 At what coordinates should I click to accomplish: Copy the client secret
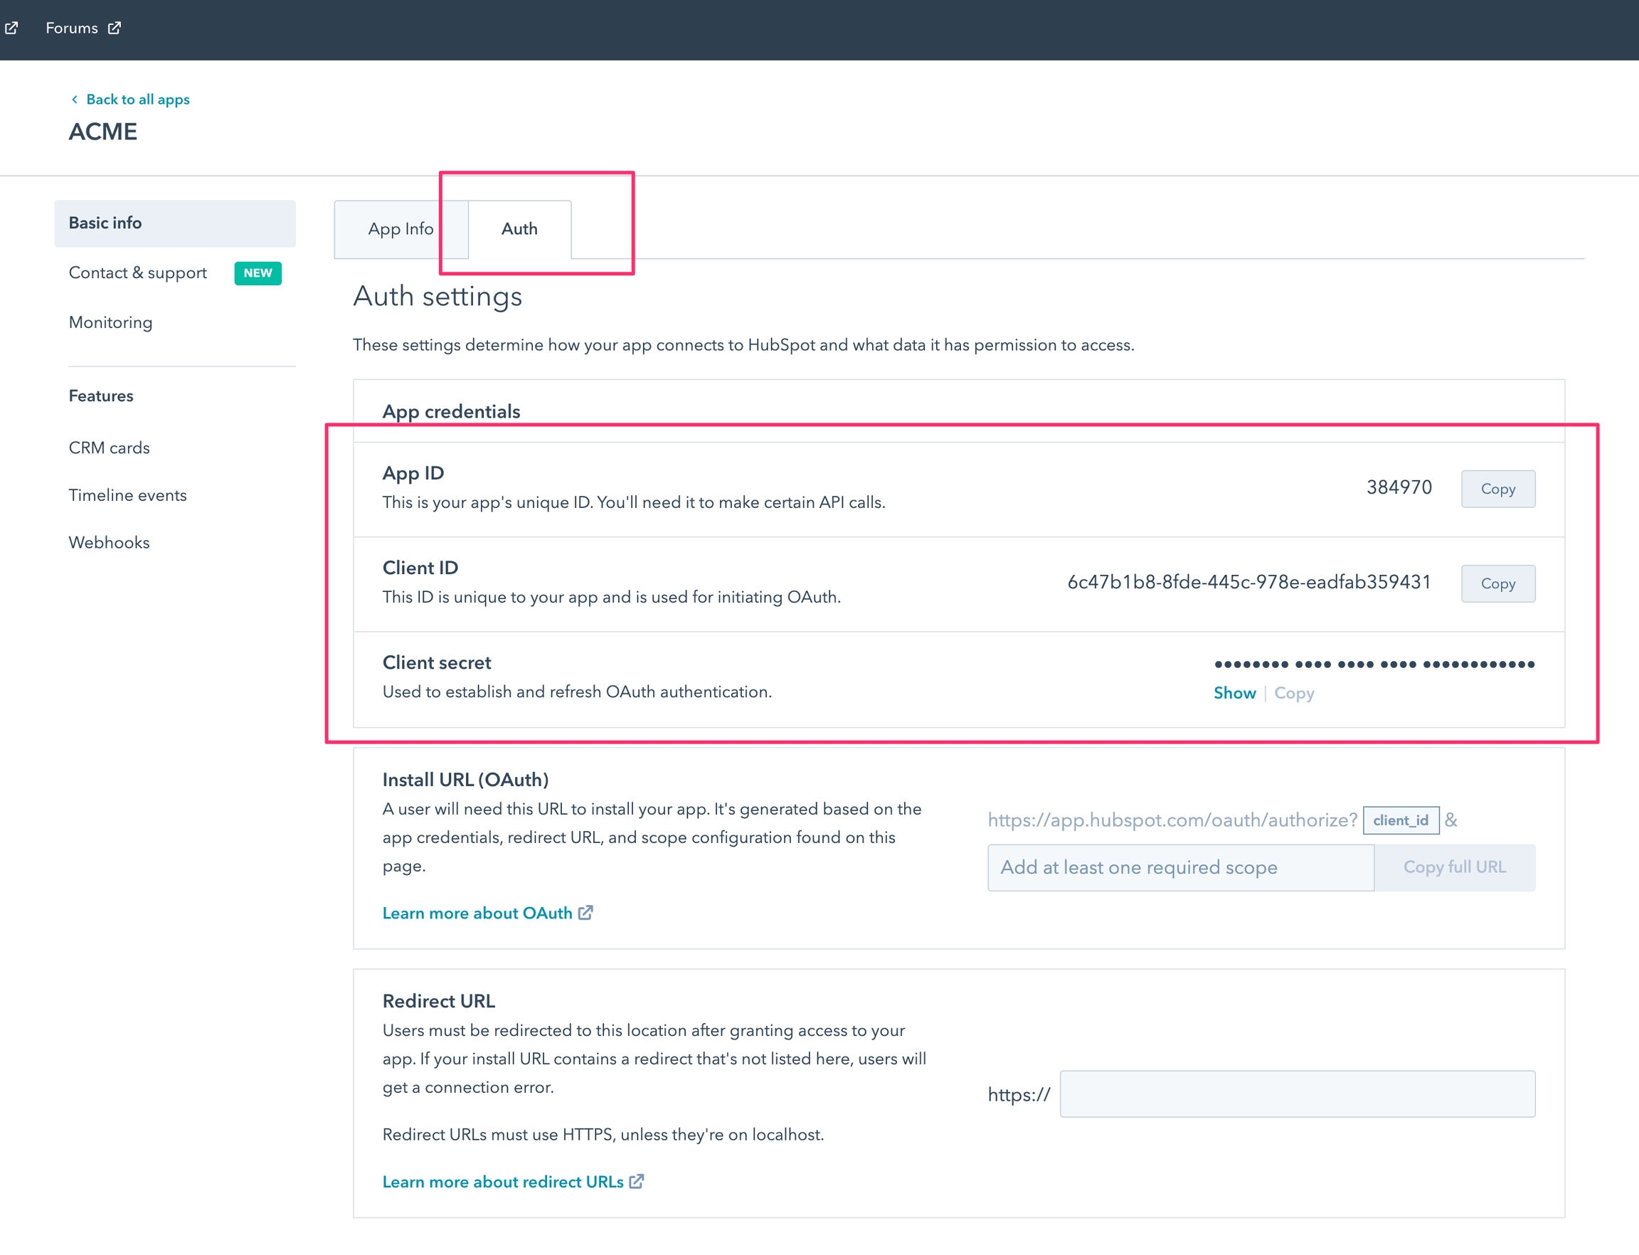pyautogui.click(x=1294, y=692)
